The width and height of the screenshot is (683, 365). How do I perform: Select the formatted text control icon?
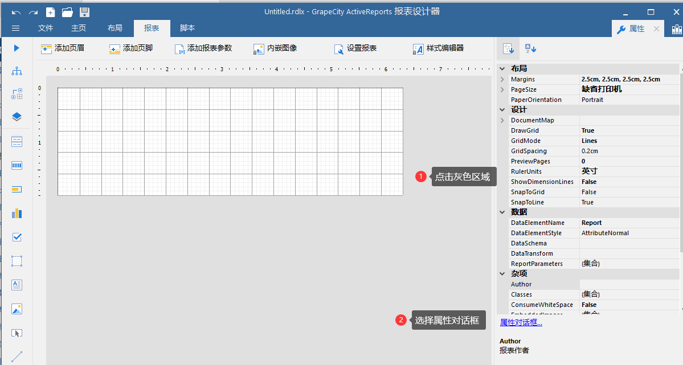pos(17,285)
